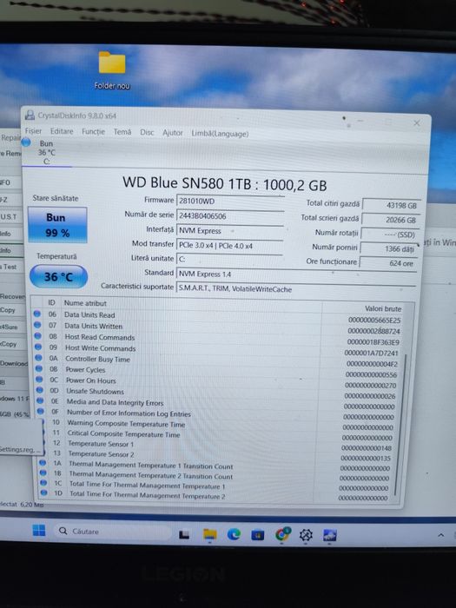Open File Explorer from the taskbar
The image size is (456, 608).
click(210, 535)
